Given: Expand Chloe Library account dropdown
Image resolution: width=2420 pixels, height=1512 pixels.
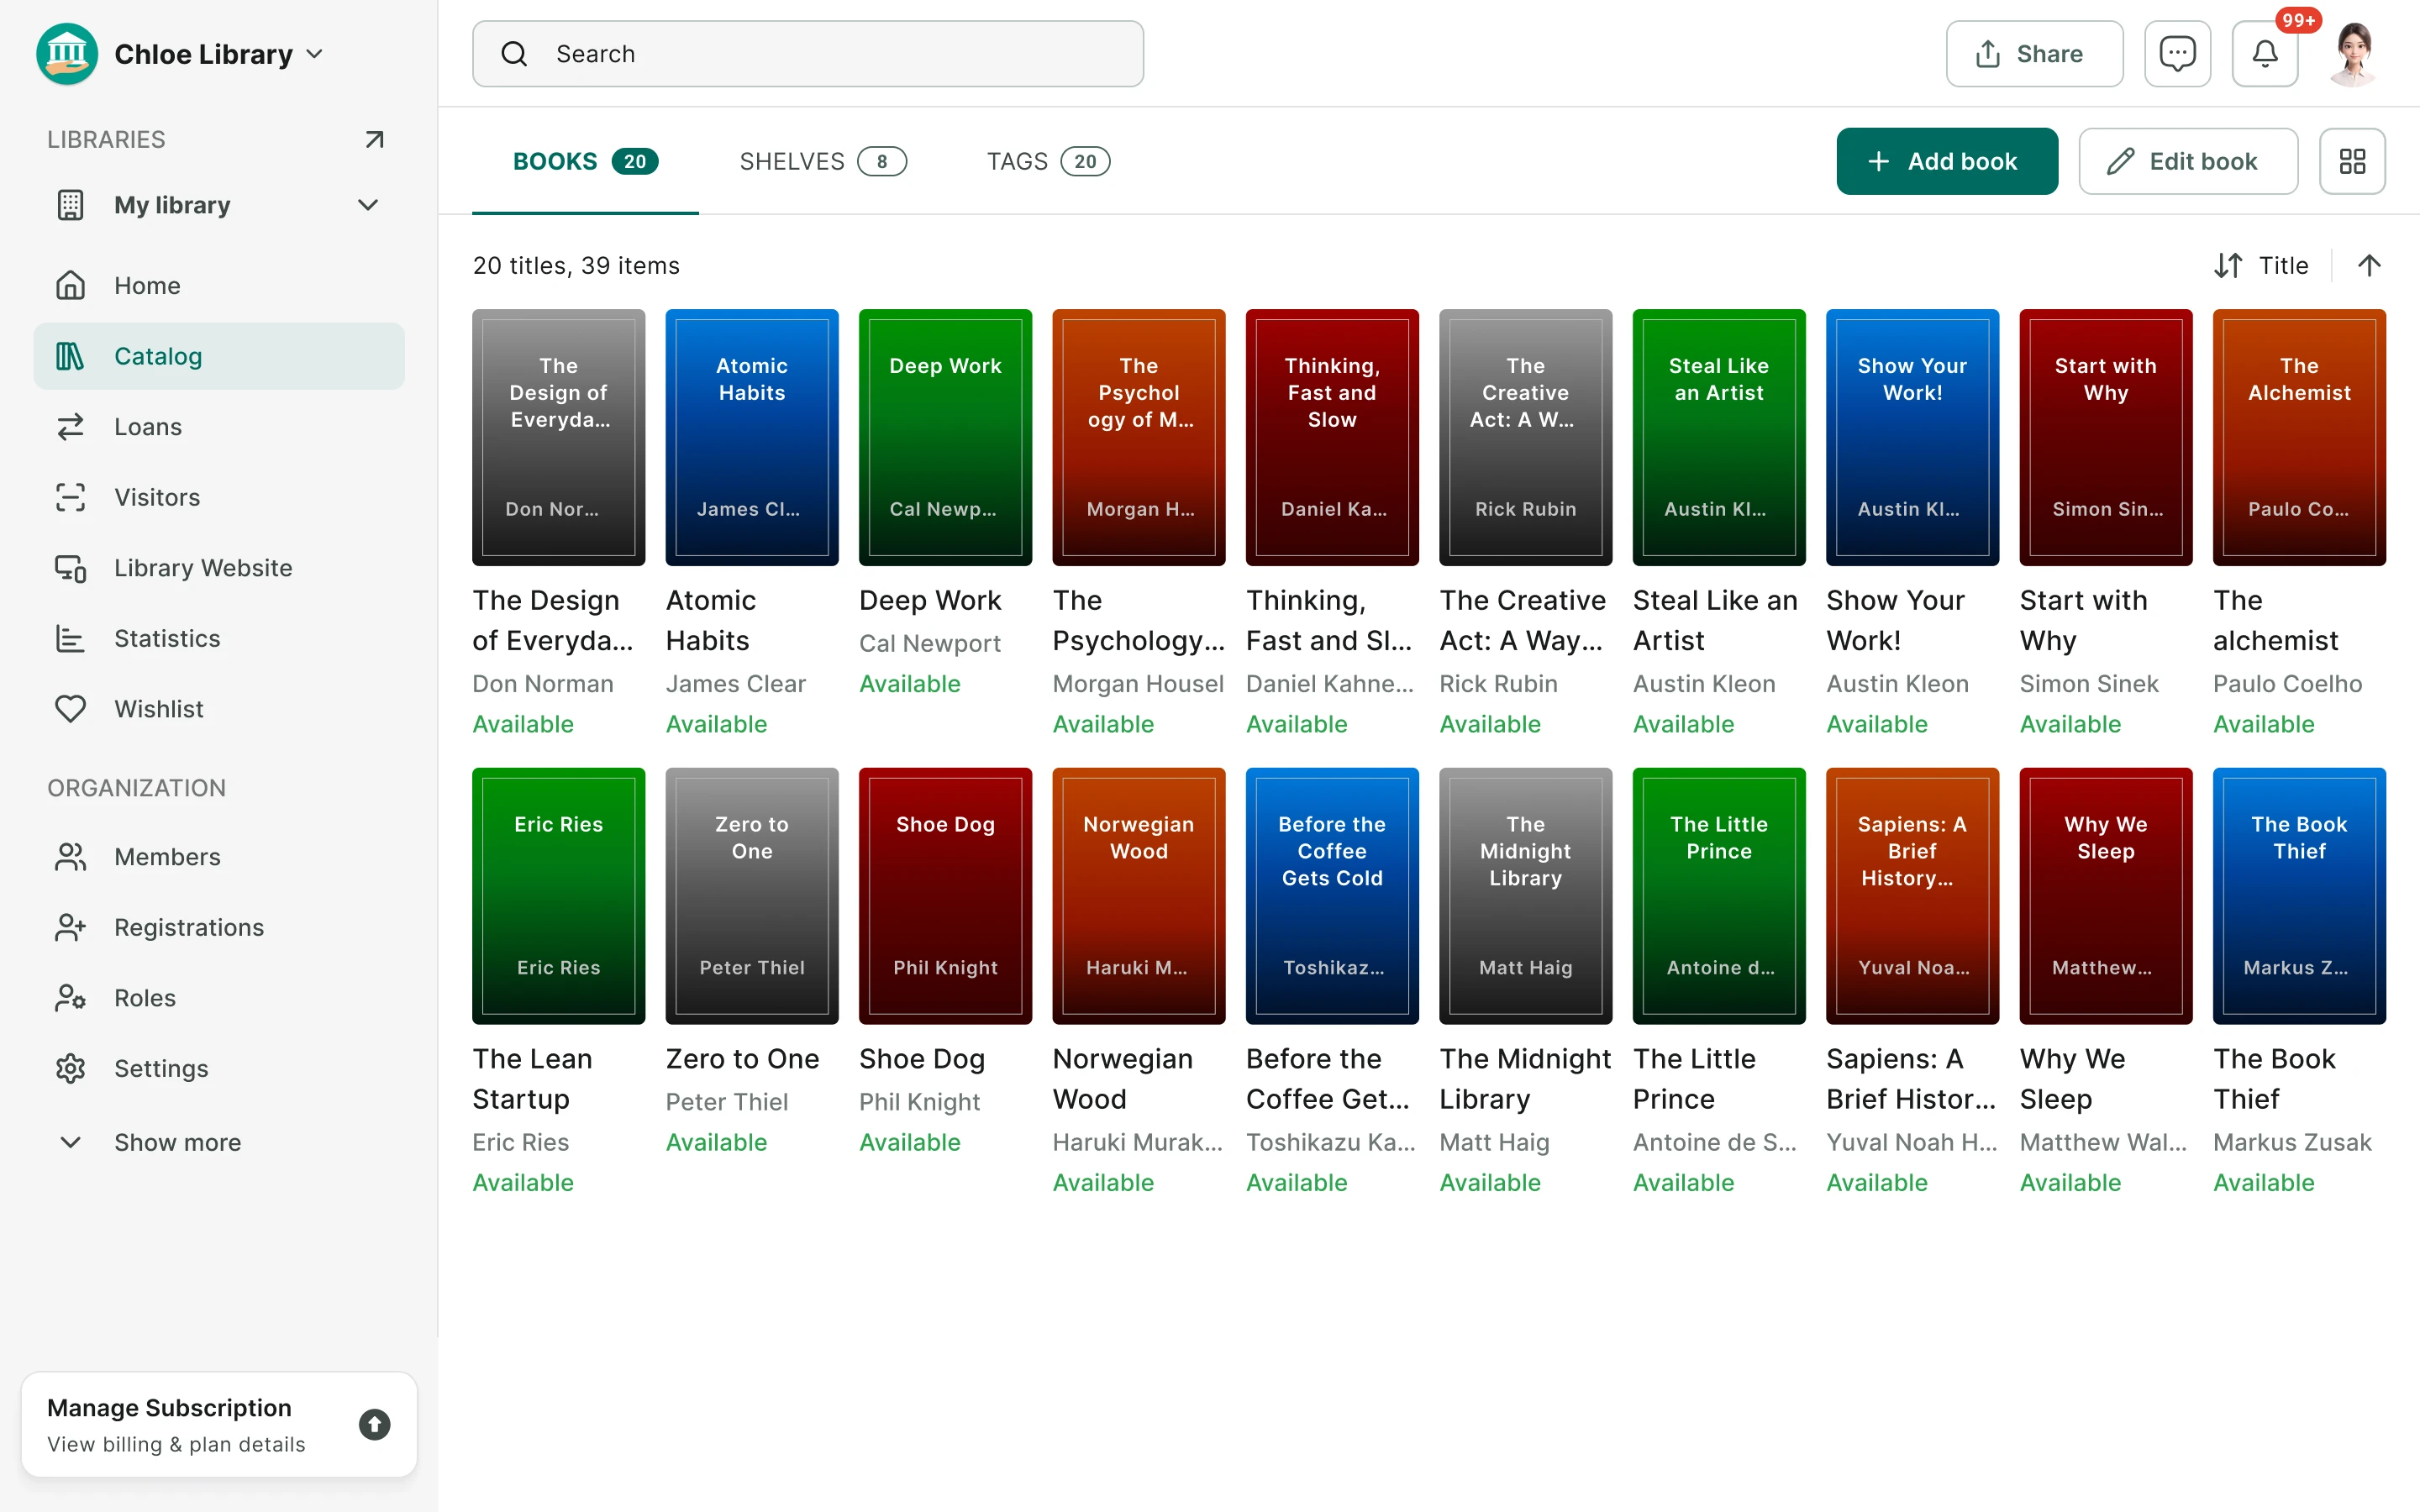Looking at the screenshot, I should [x=315, y=54].
